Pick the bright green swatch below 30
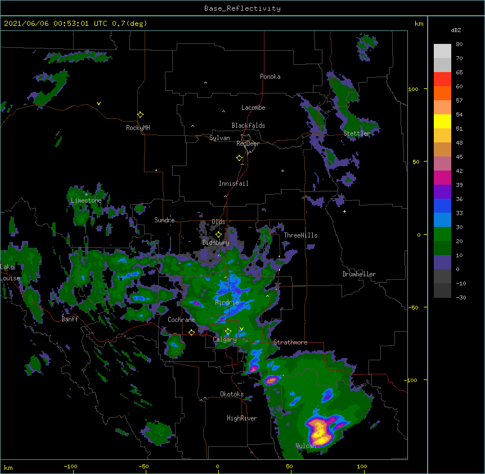The width and height of the screenshot is (485, 474). tap(442, 234)
